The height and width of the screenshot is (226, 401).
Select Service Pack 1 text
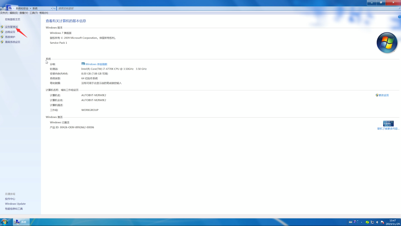[58, 43]
